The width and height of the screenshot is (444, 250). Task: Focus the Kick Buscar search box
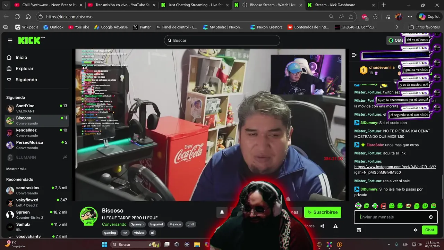222,40
